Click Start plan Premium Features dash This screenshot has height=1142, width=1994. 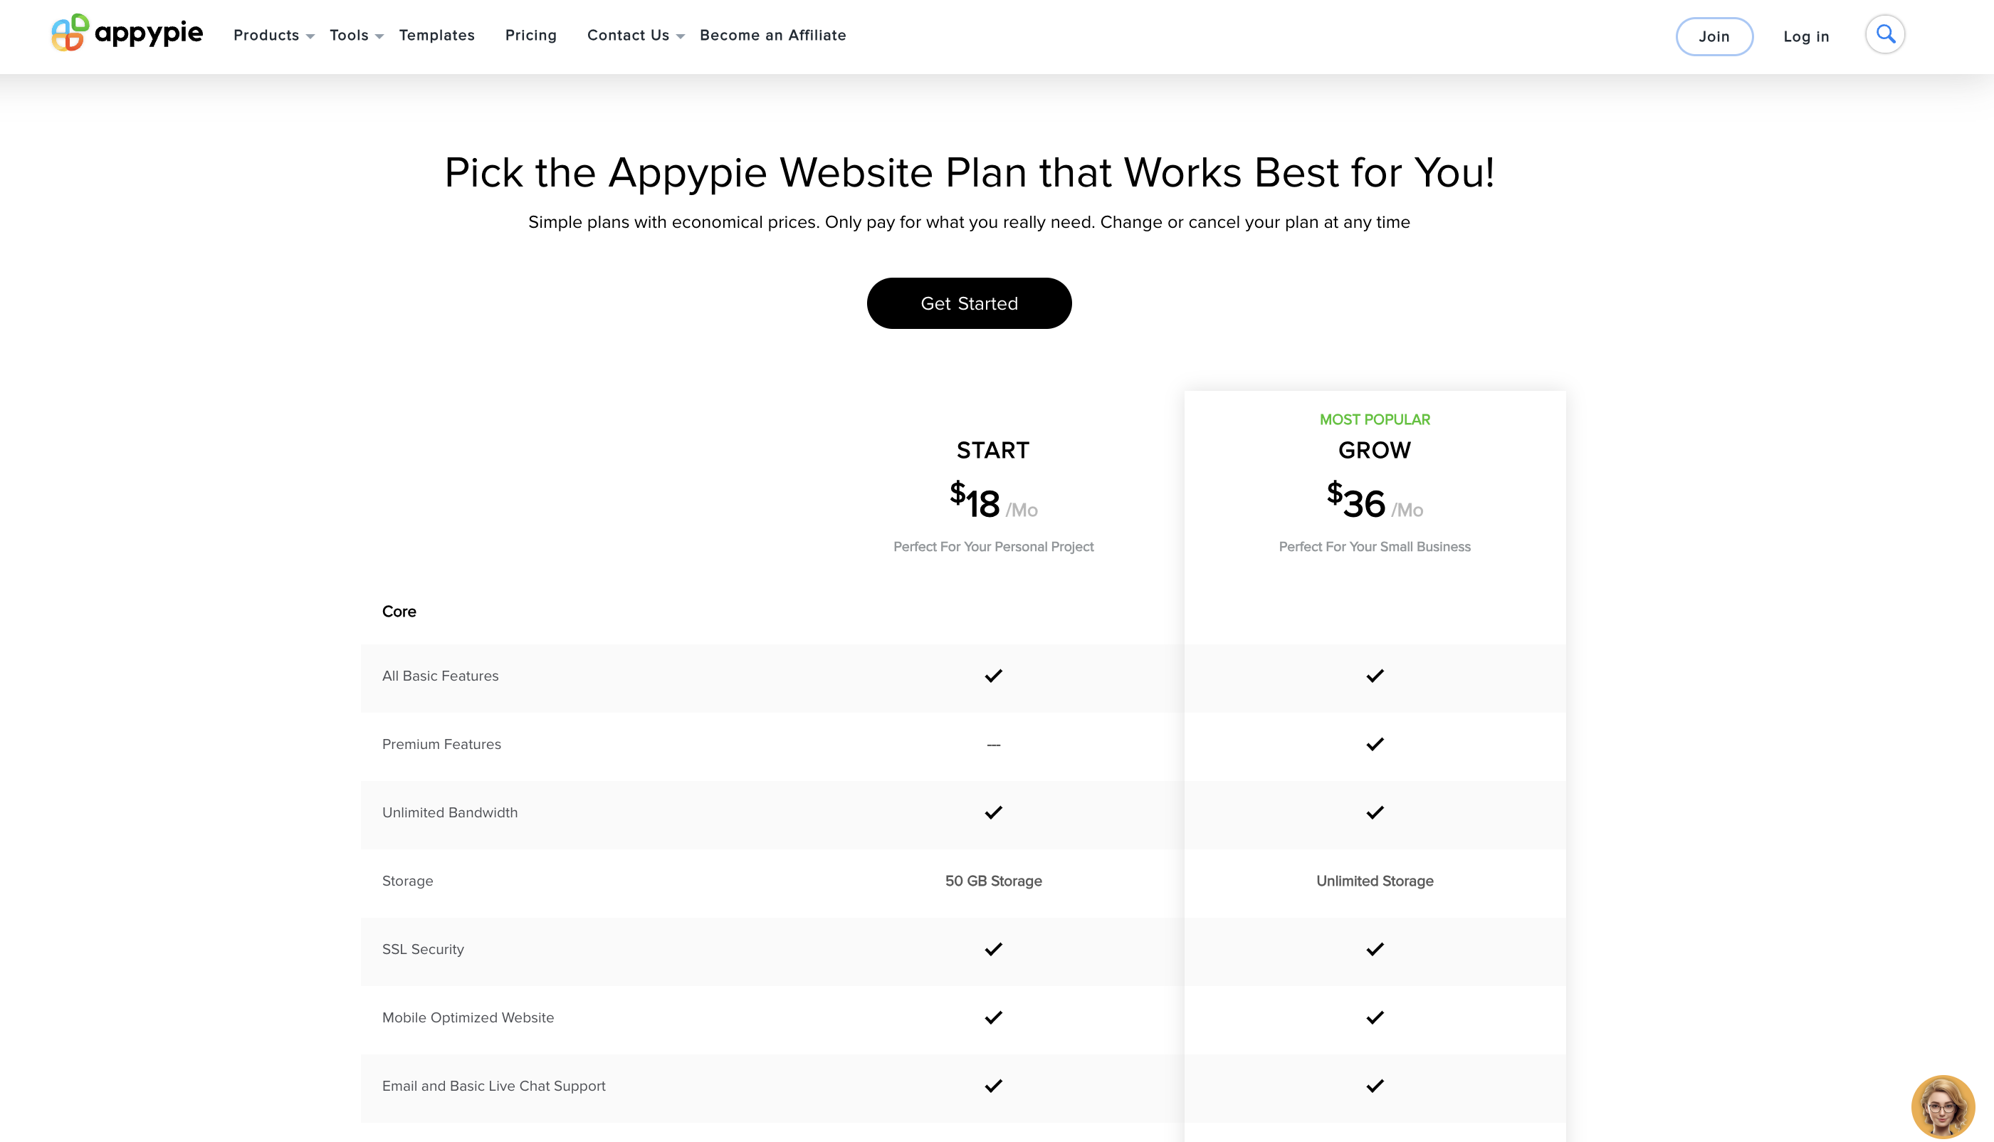coord(992,744)
